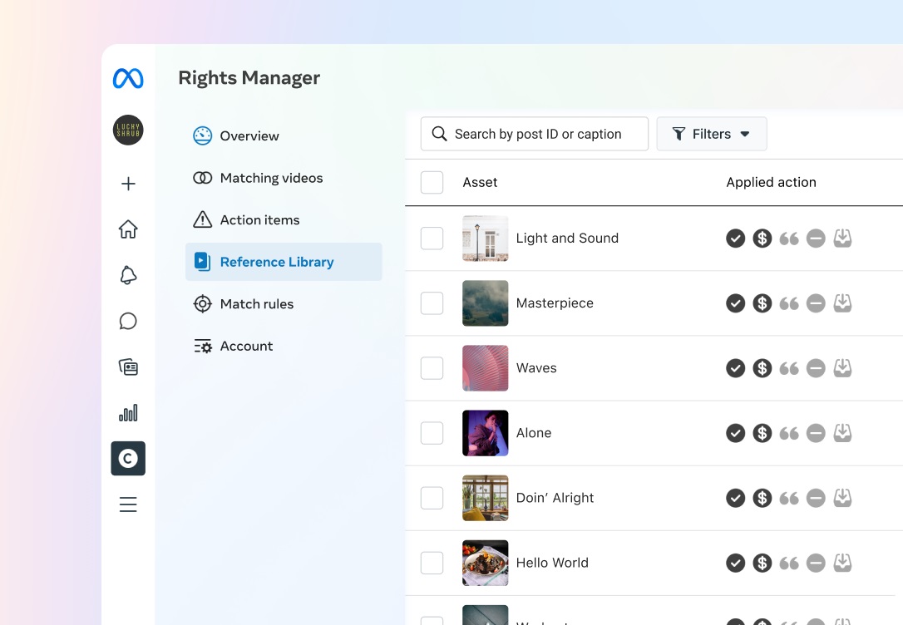
Task: Click the quote attribution icon for Waves
Action: [789, 368]
